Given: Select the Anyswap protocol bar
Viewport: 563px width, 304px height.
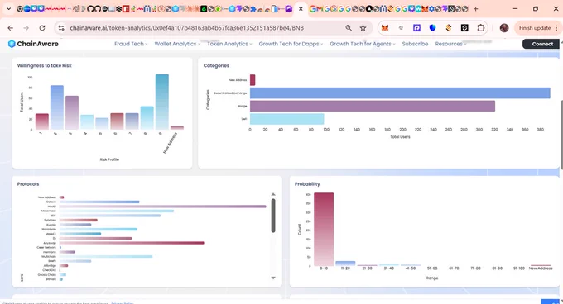Looking at the screenshot, I should (x=132, y=243).
